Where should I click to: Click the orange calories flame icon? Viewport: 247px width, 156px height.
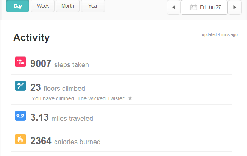tap(20, 139)
